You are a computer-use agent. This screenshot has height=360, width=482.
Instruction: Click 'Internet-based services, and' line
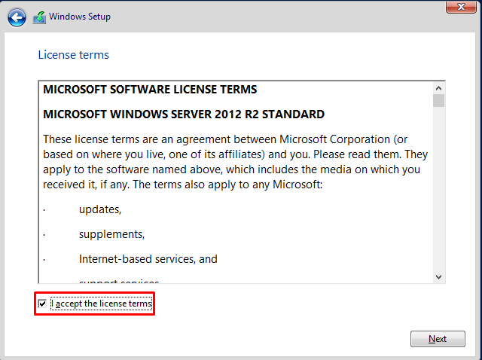point(148,259)
